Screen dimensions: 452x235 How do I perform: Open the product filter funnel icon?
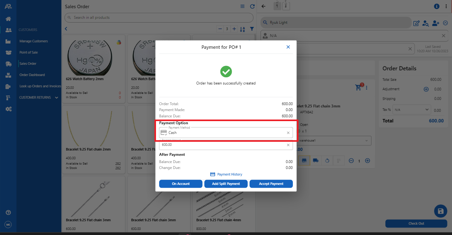coord(252,29)
